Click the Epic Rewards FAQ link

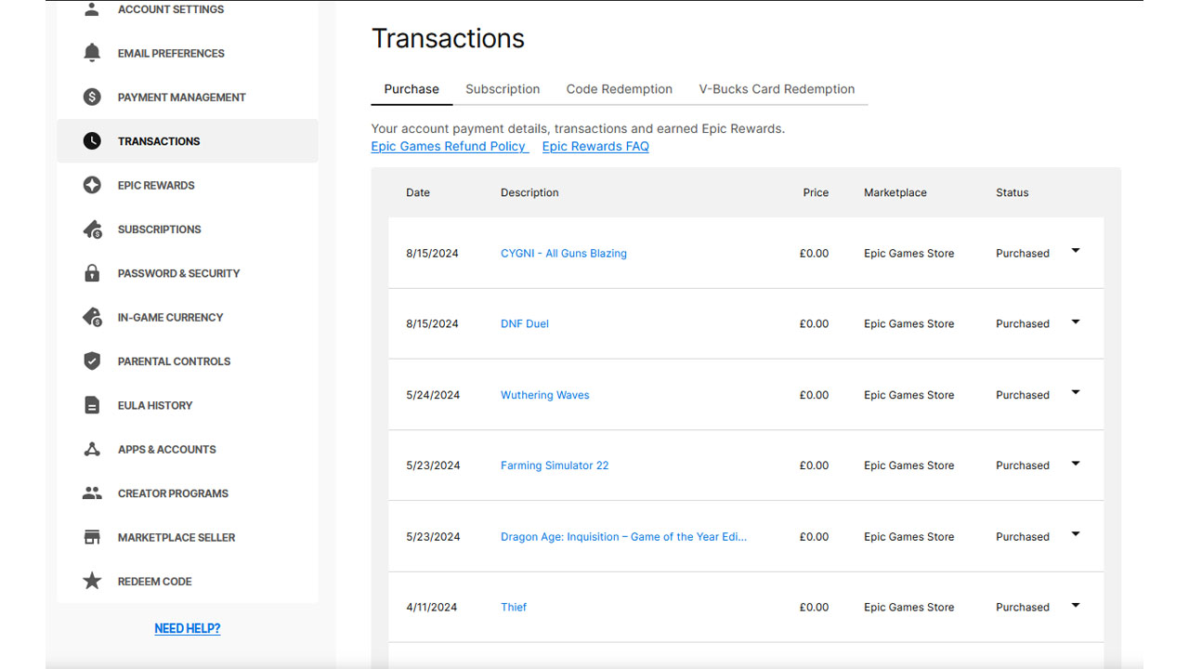coord(594,146)
